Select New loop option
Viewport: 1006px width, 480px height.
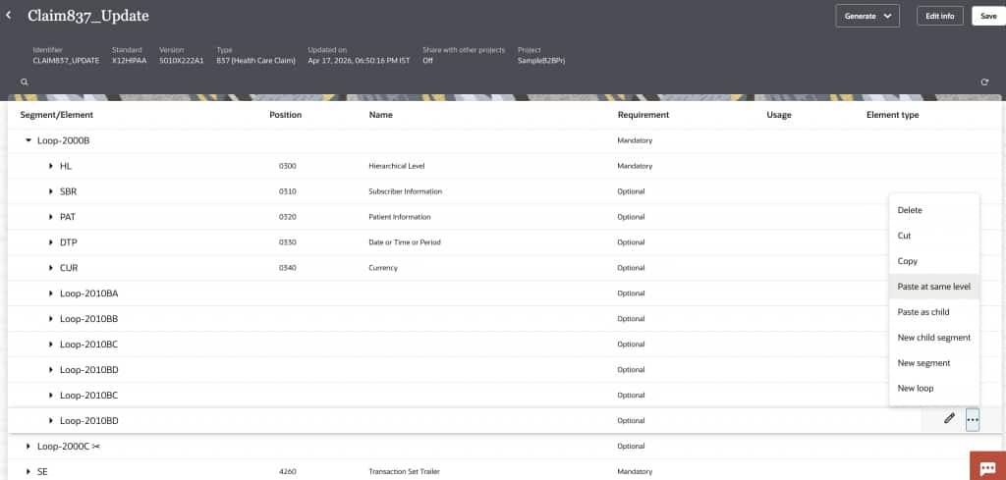[x=934, y=388]
